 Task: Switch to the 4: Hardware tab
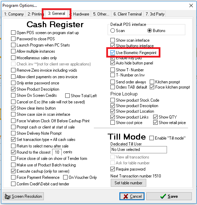point(80,14)
